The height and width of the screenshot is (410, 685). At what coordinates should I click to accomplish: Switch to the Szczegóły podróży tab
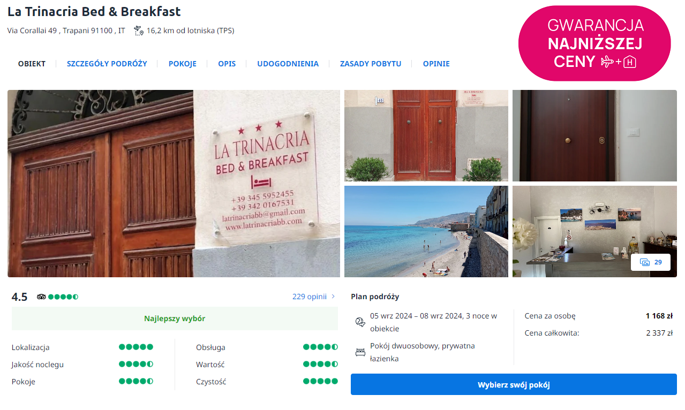107,64
